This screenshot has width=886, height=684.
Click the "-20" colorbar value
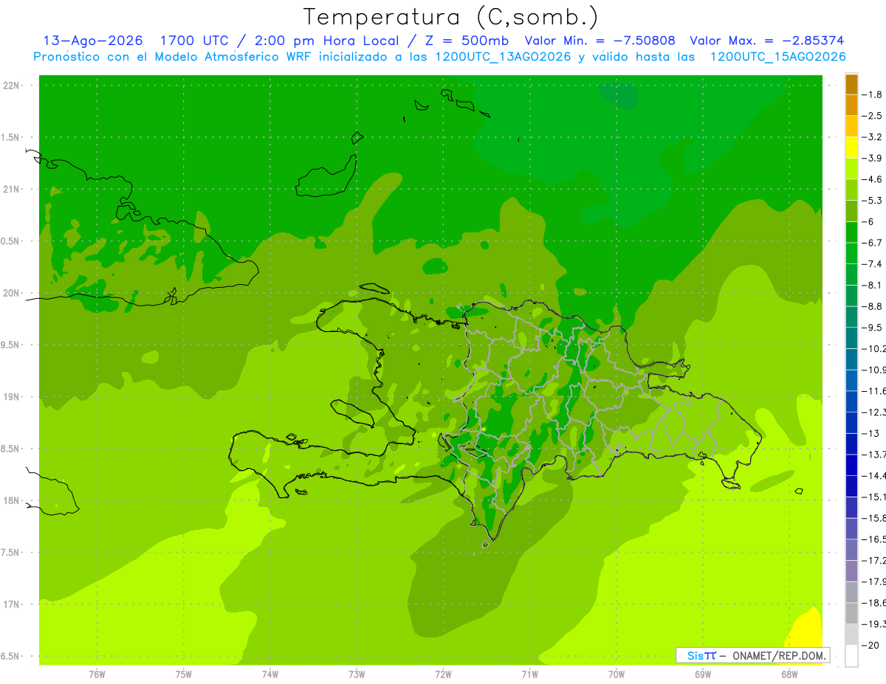point(872,645)
